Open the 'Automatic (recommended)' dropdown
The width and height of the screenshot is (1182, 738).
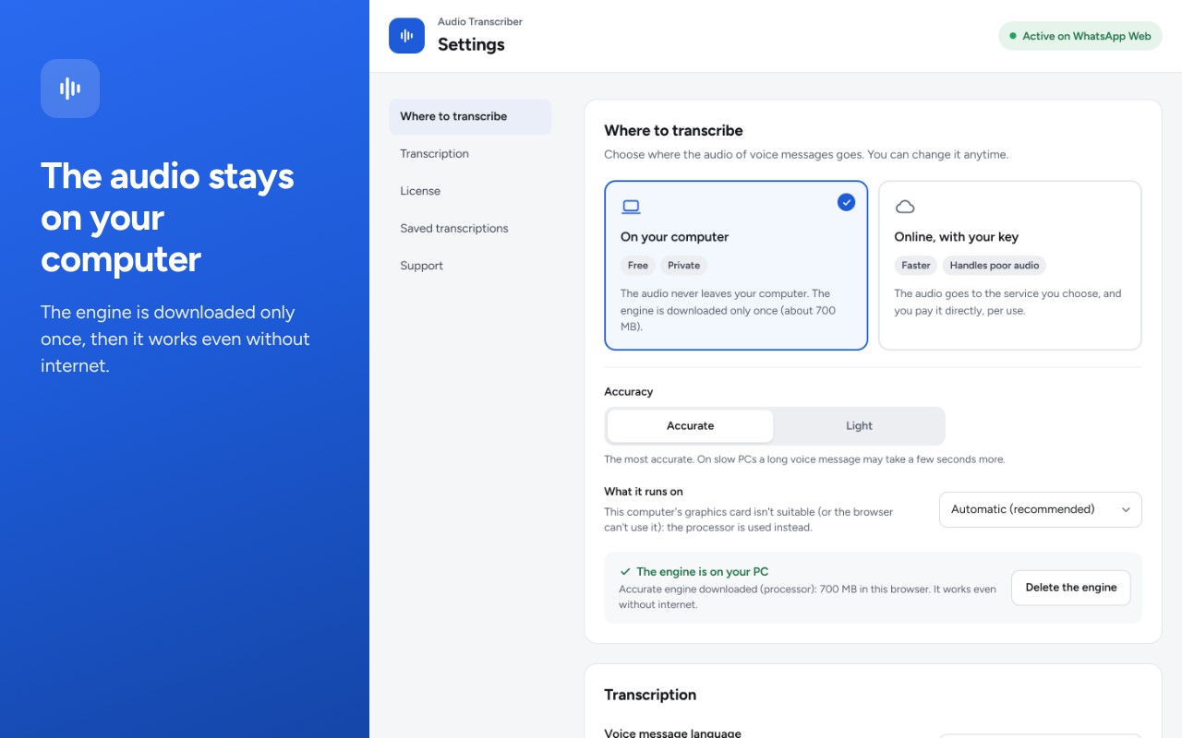click(1040, 509)
